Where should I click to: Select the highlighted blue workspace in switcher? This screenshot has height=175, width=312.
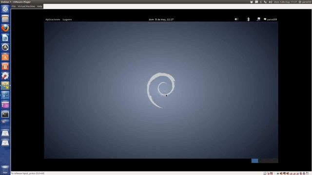[x=254, y=161]
